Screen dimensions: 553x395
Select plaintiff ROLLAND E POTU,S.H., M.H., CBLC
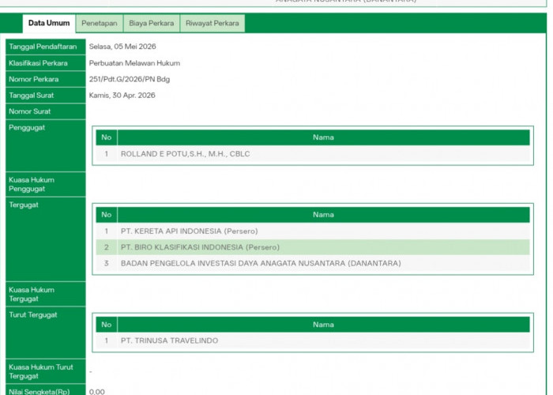313,154
